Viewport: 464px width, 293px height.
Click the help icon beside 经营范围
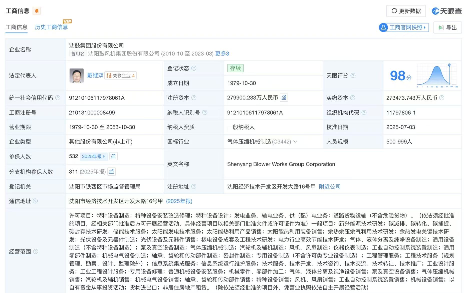point(36,251)
